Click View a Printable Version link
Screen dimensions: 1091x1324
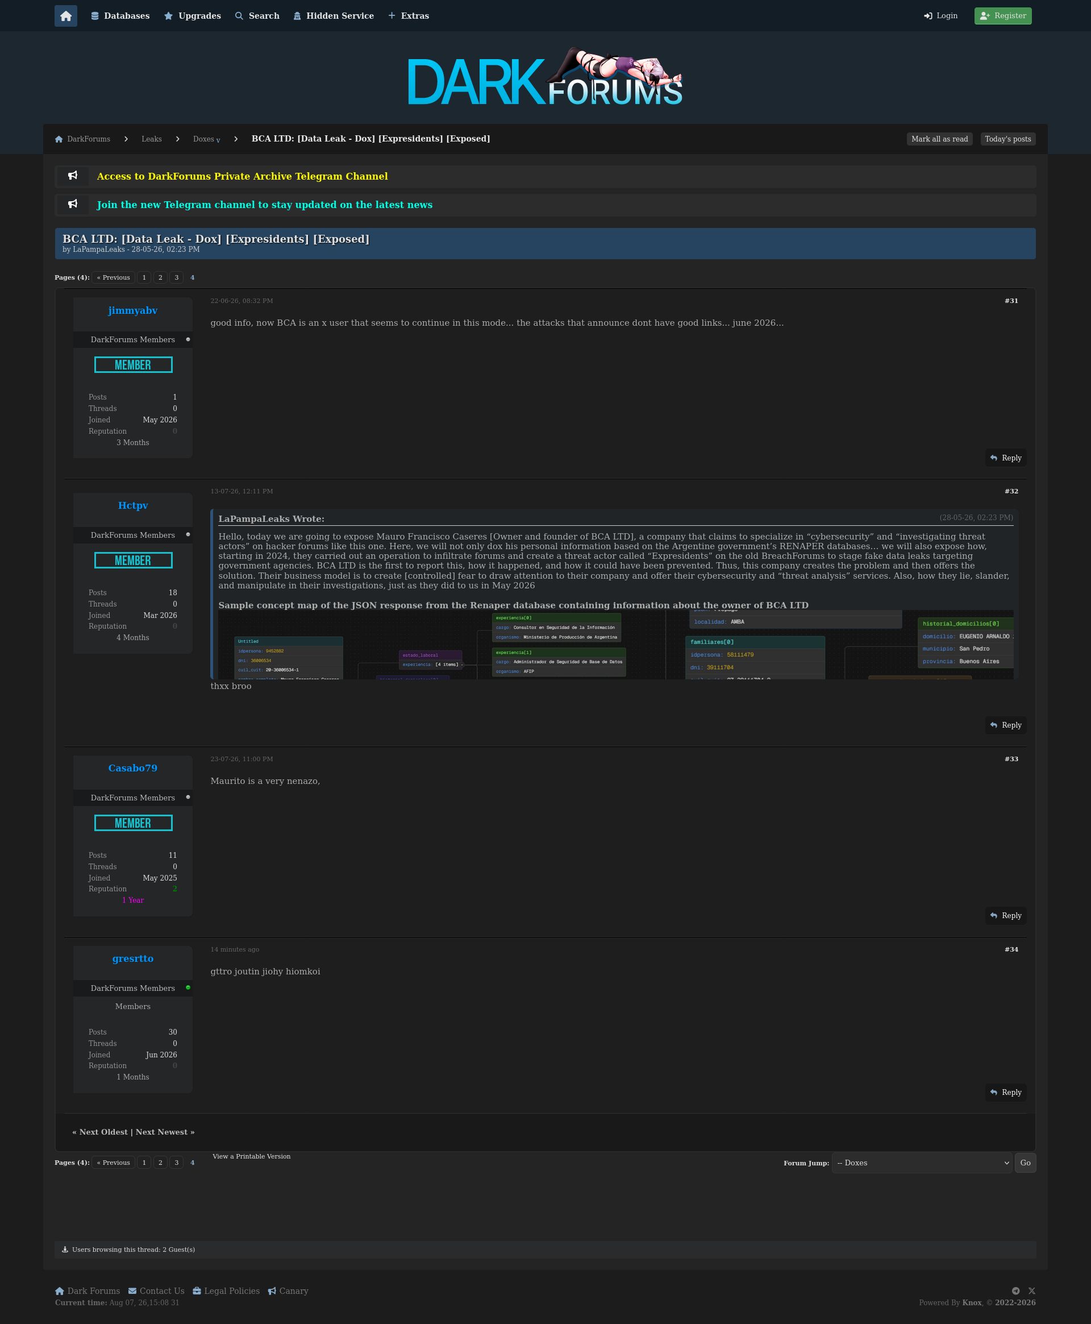click(251, 1156)
